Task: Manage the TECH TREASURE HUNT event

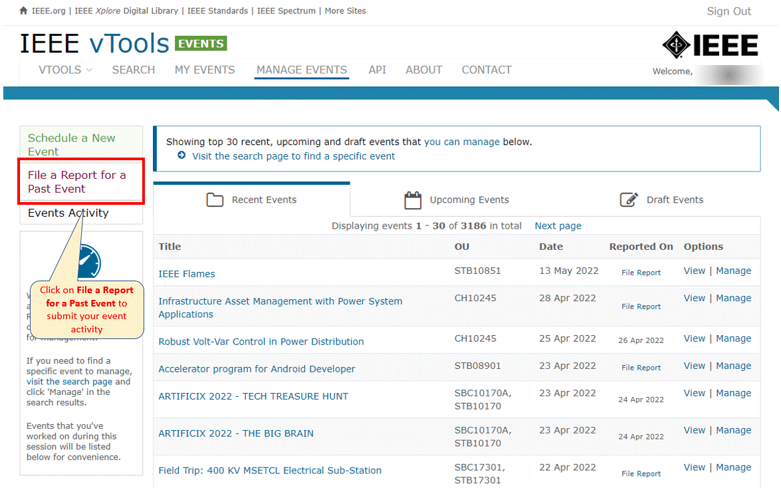Action: coord(733,394)
